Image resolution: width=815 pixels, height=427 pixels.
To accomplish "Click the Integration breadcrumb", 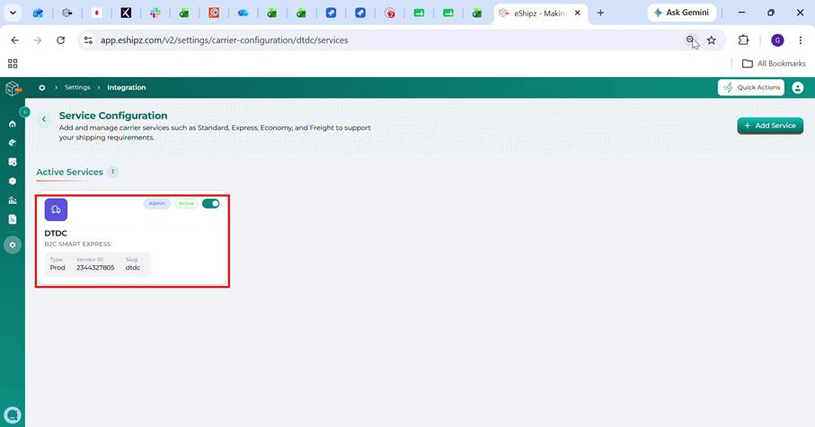I will pos(127,87).
